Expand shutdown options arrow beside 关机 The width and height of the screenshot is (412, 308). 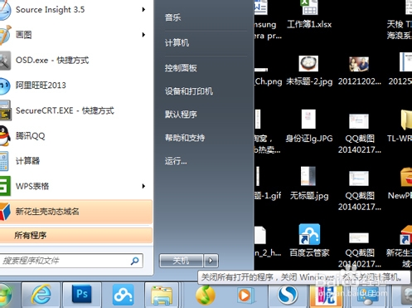click(211, 261)
